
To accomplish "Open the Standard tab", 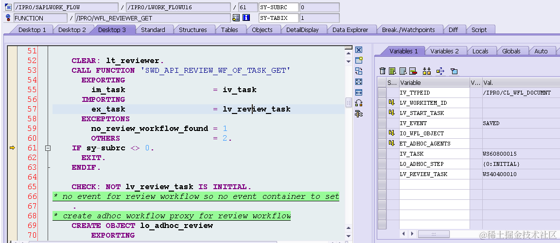I will (153, 30).
